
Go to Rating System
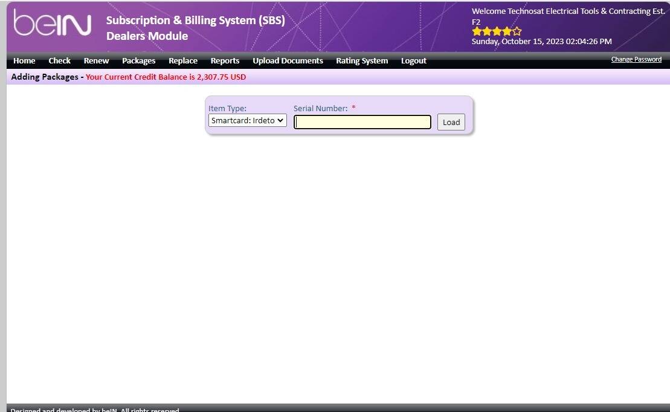pyautogui.click(x=362, y=61)
